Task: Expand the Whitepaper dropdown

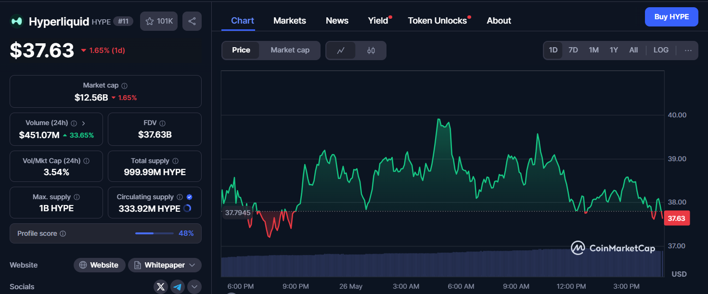Action: [165, 265]
